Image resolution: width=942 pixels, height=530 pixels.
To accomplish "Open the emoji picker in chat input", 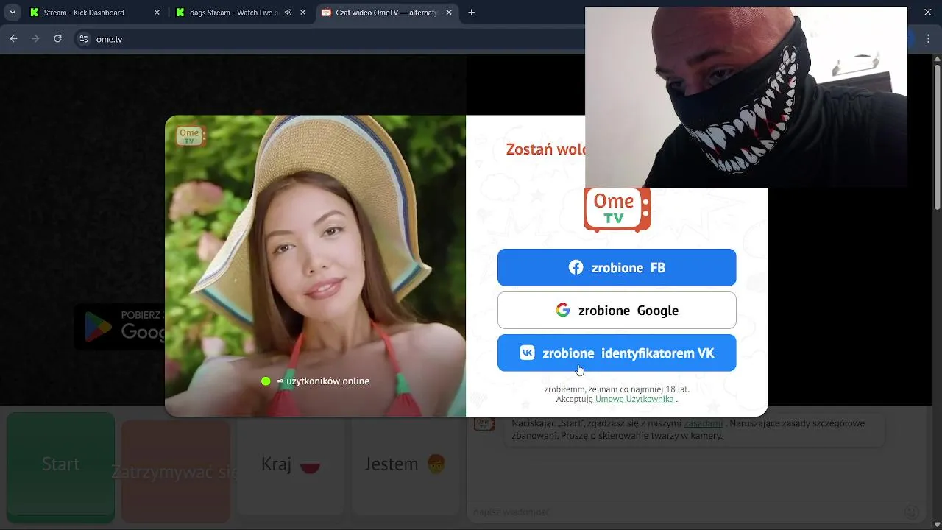I will pos(911,512).
